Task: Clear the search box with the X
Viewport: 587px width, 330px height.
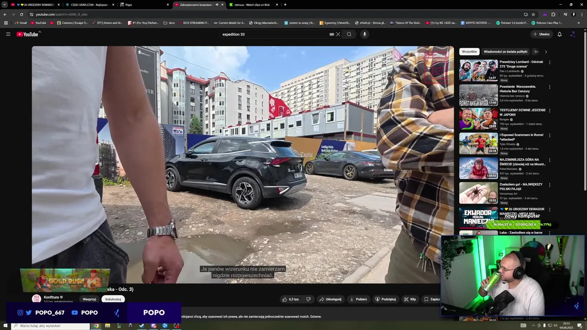Action: 338,34
